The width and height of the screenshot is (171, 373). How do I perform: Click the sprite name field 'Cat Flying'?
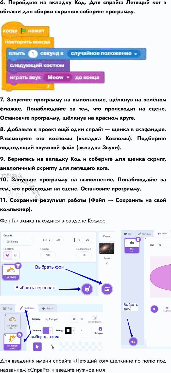click(19, 242)
